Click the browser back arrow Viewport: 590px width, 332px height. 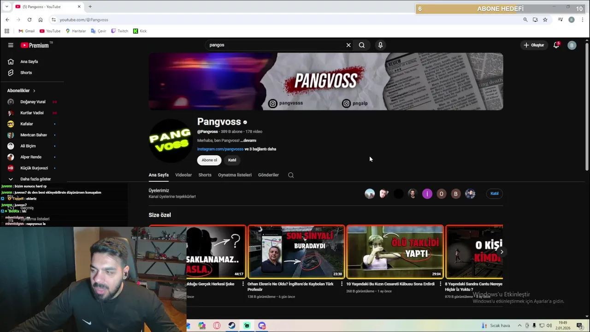[7, 20]
